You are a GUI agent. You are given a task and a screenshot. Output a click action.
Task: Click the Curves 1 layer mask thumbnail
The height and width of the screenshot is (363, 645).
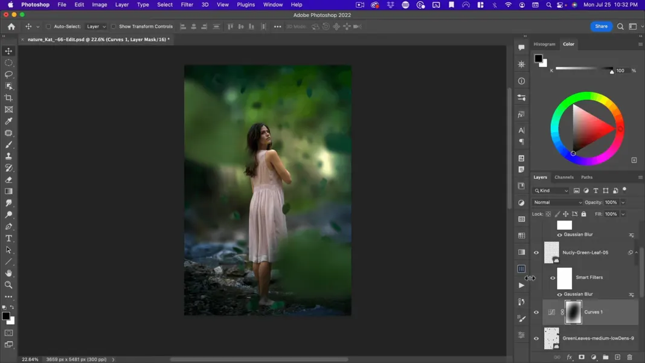[x=573, y=312]
